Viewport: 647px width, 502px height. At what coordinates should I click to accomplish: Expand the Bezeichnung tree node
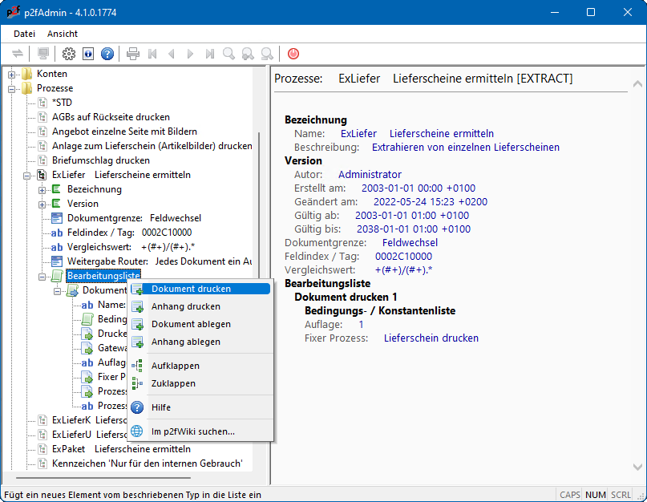pos(42,189)
